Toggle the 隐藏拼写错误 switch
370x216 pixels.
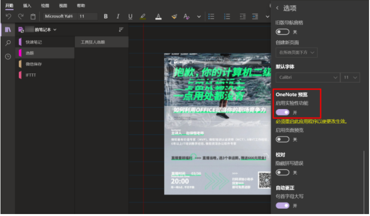click(x=282, y=173)
